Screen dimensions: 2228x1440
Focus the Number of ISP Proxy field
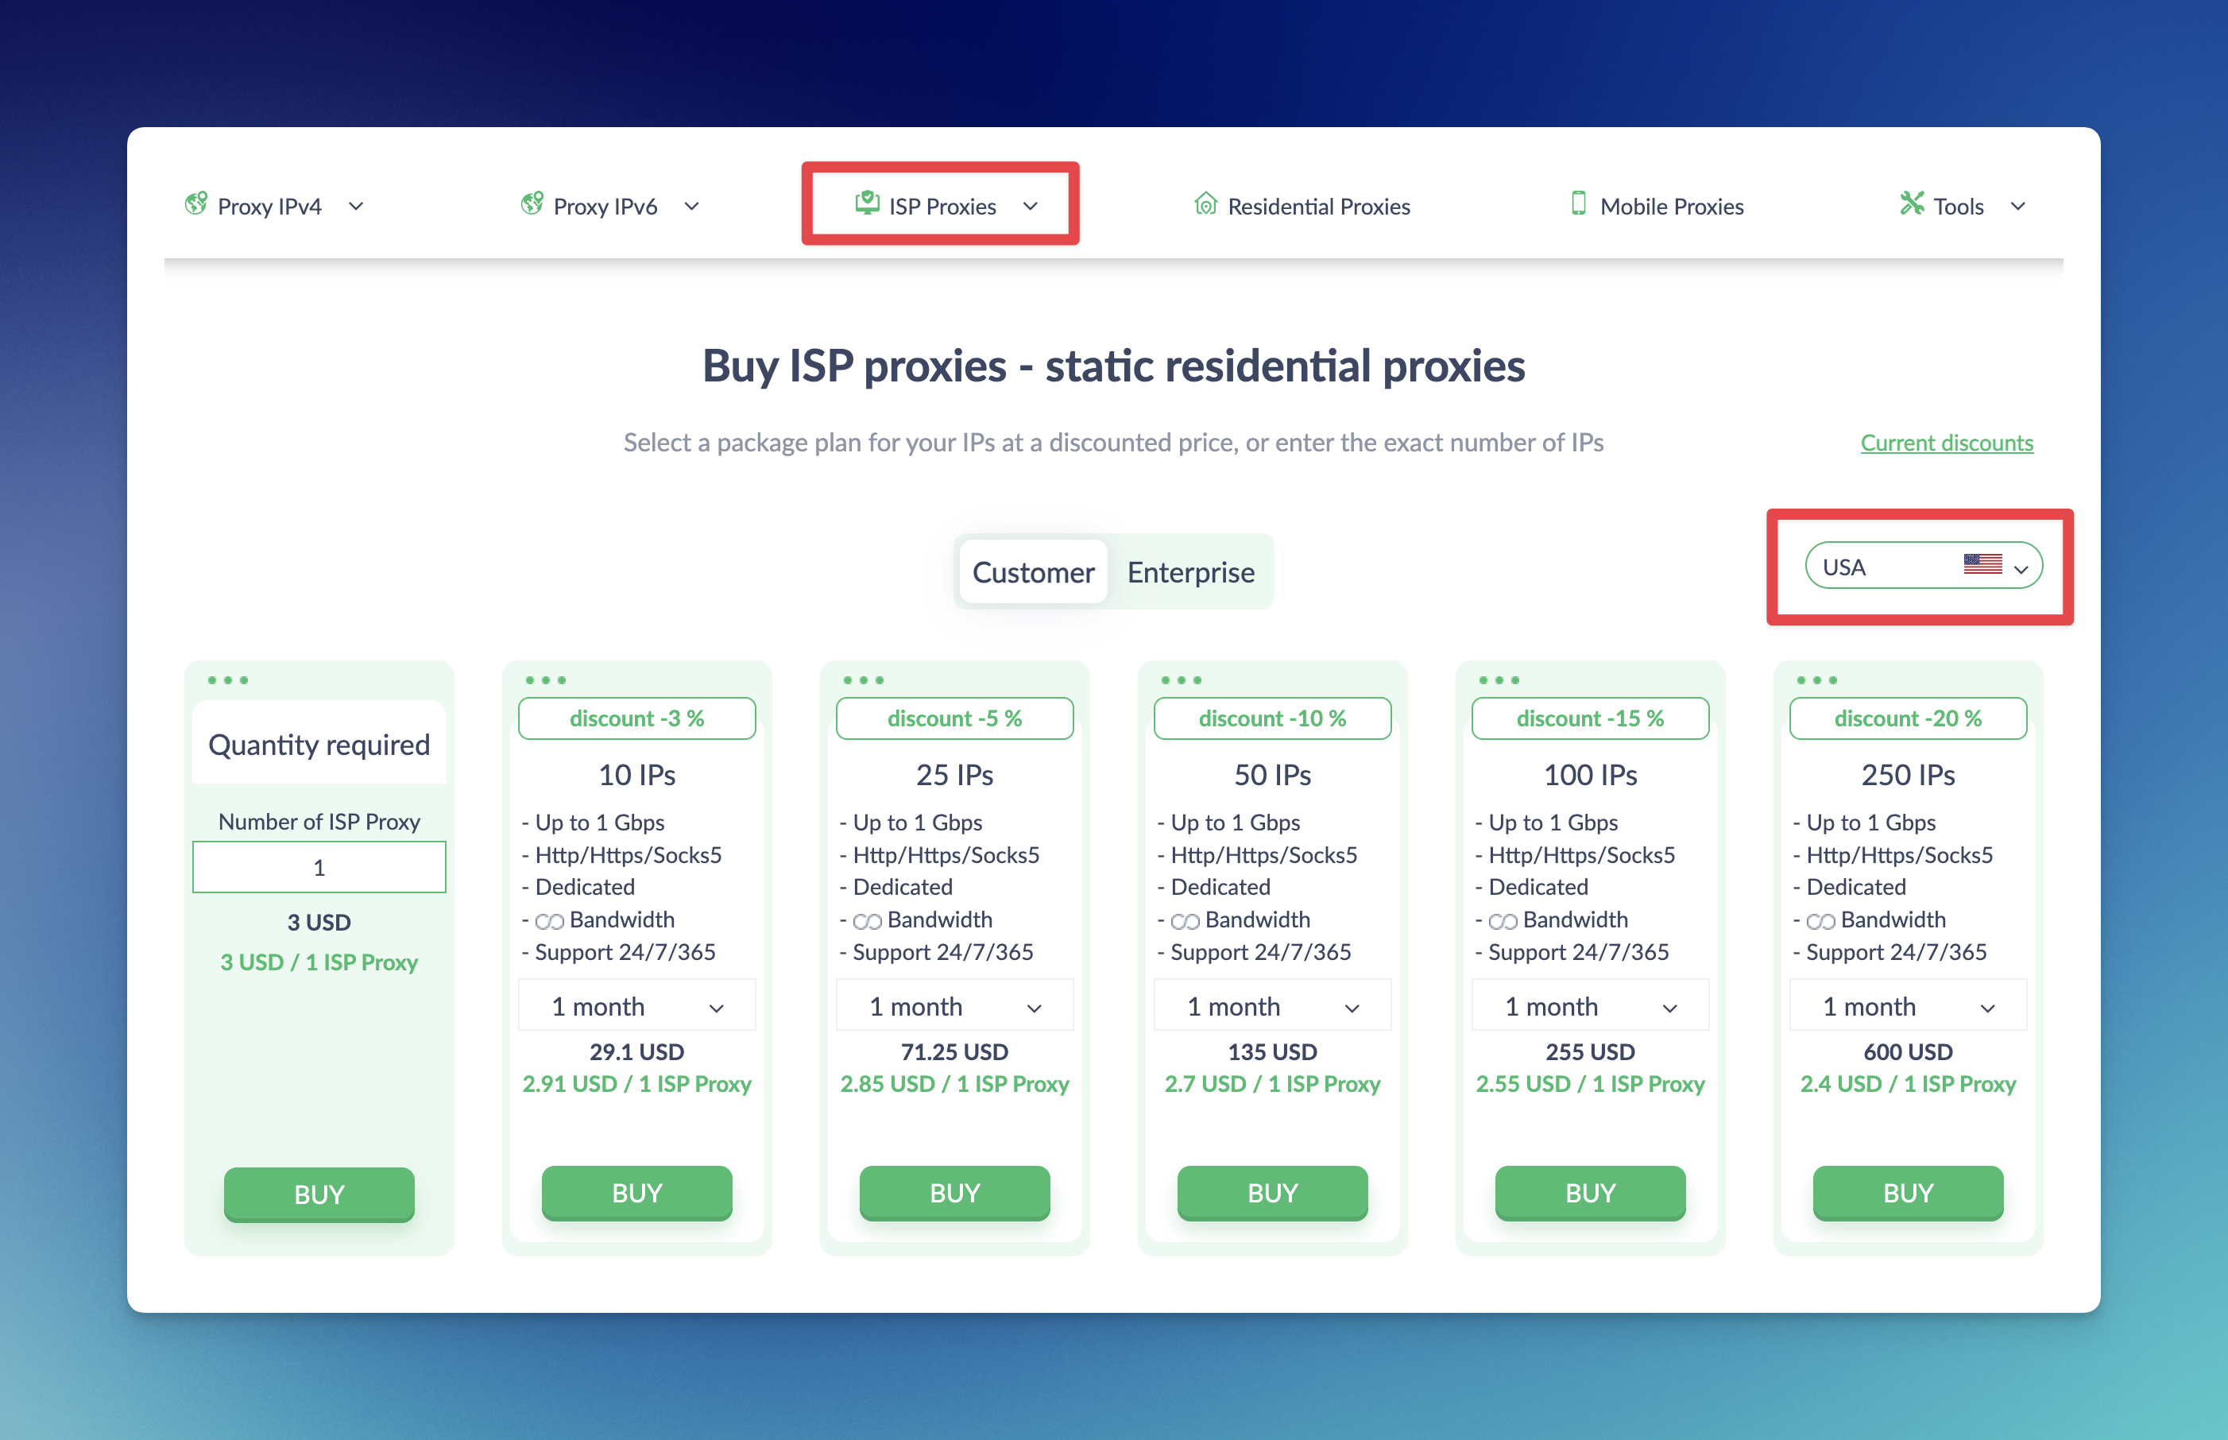(x=319, y=868)
